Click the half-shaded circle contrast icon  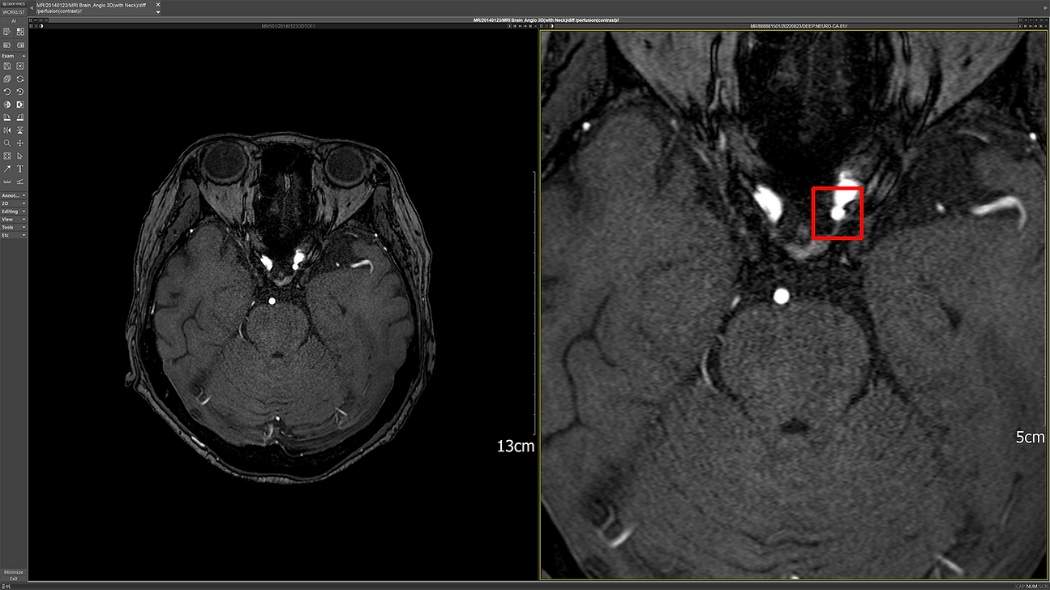(x=6, y=105)
